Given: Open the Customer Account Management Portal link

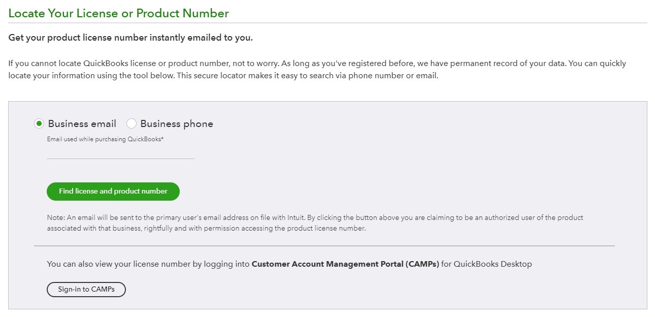Looking at the screenshot, I should (x=345, y=264).
